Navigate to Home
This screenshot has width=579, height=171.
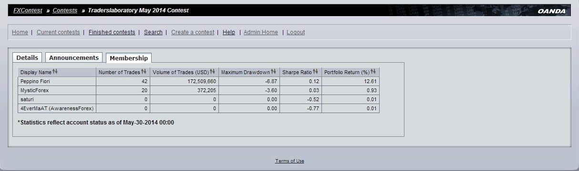(x=20, y=32)
